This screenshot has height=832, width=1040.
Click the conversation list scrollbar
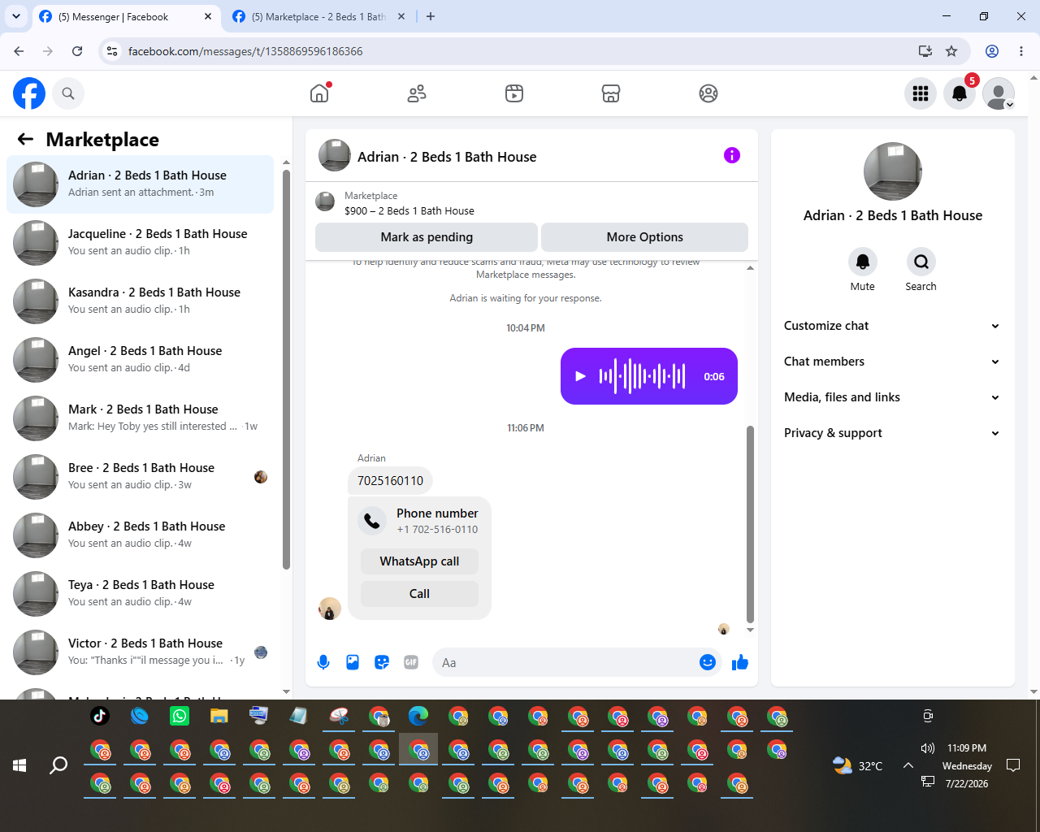tap(286, 370)
